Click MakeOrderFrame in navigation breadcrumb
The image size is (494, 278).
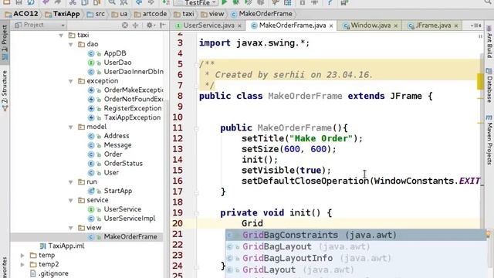point(262,14)
